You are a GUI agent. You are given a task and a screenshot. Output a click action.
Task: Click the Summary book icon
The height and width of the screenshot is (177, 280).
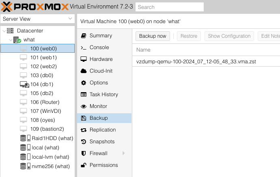(84, 36)
